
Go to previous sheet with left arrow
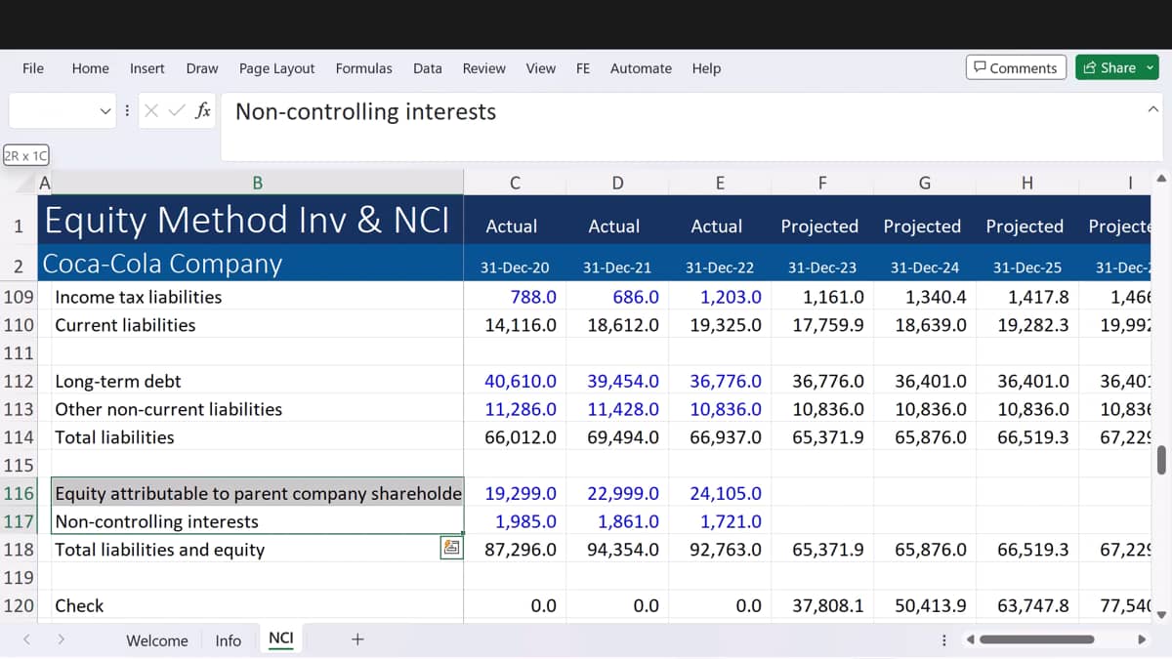(26, 639)
